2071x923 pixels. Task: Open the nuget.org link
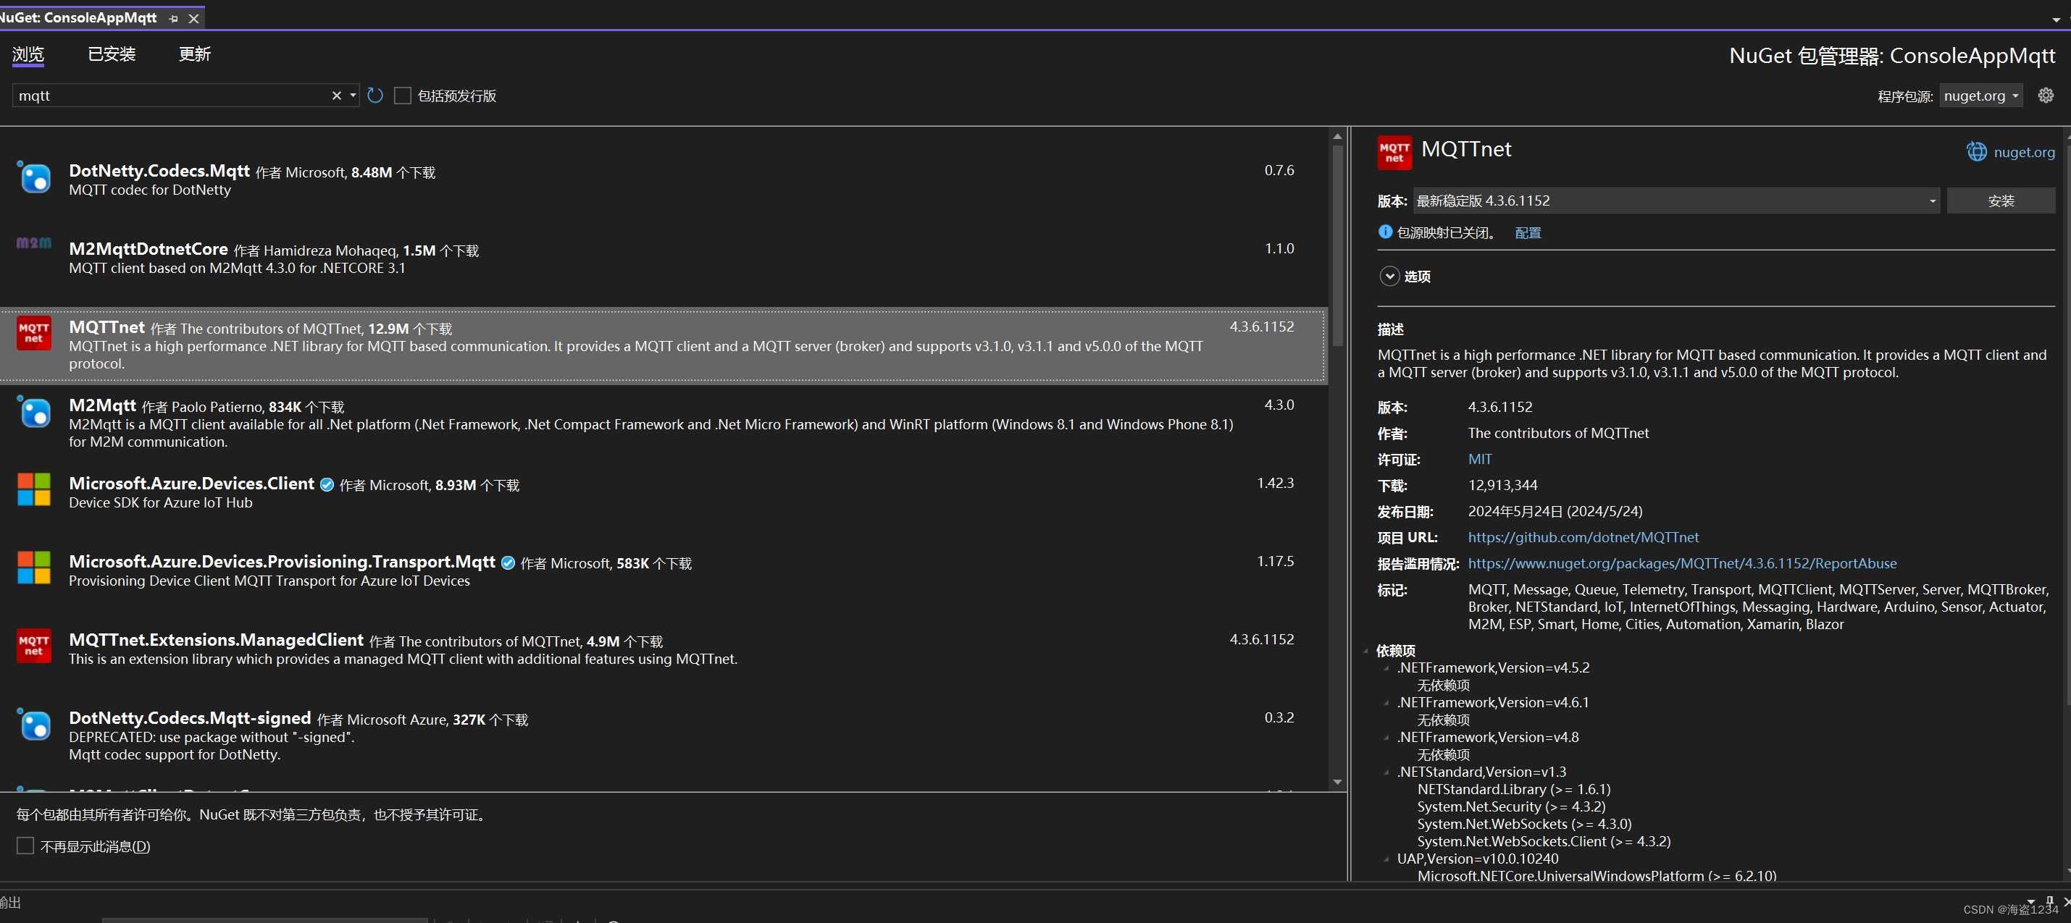[x=2024, y=152]
